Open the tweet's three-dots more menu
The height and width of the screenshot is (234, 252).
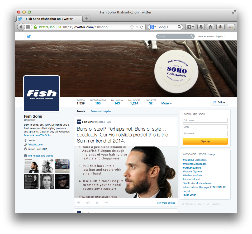pos(106,203)
